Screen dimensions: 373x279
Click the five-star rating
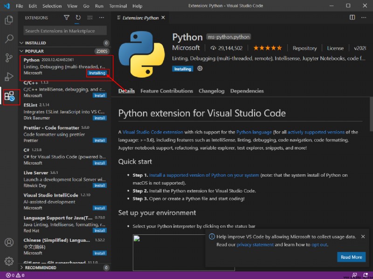(x=268, y=48)
